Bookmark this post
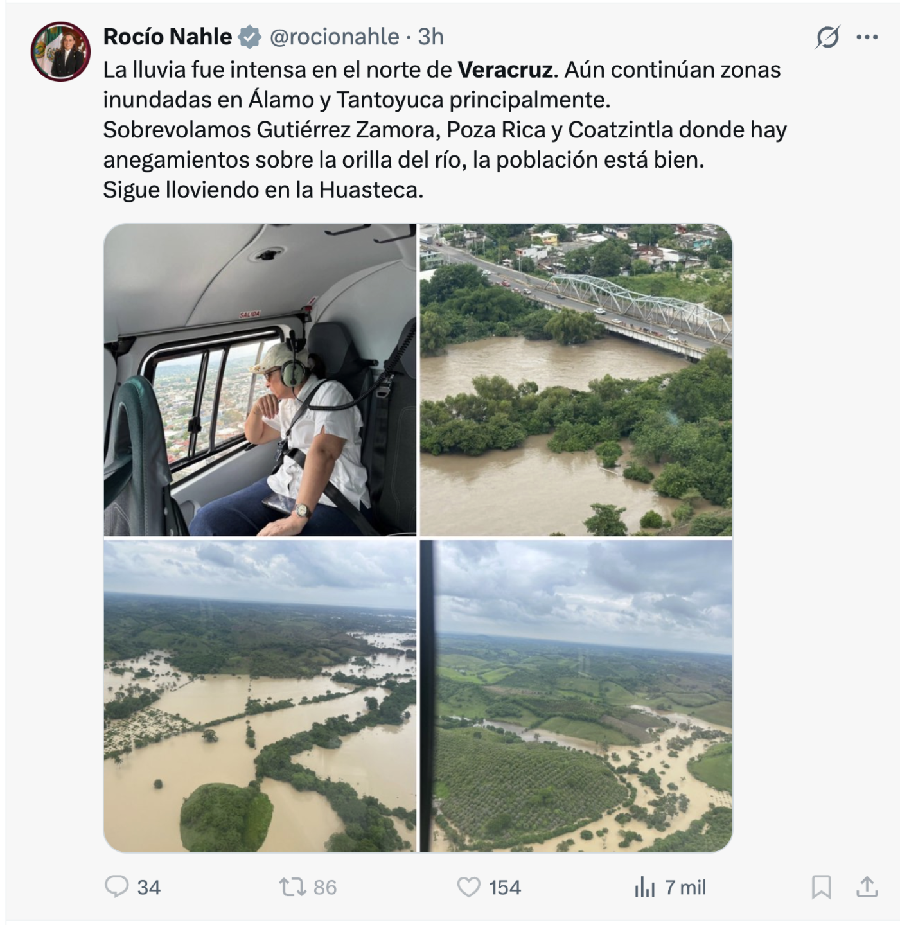Image resolution: width=900 pixels, height=925 pixels. tap(821, 887)
